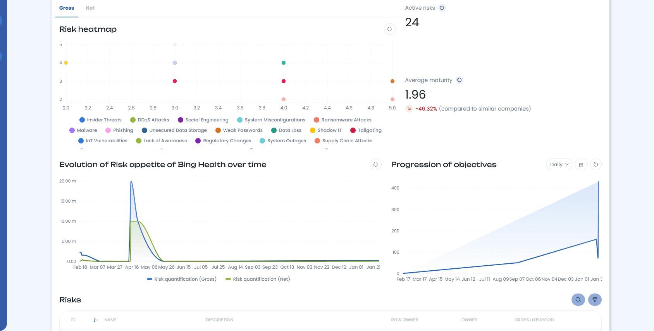Screen dimensions: 654x331
Task: Click the Data Loss point on heatmap
Action: (x=284, y=63)
